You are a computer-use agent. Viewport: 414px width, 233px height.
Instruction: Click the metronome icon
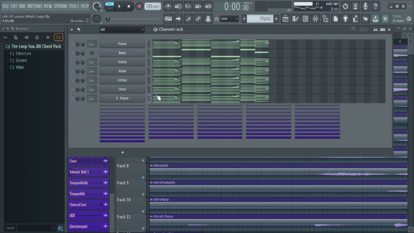[168, 6]
